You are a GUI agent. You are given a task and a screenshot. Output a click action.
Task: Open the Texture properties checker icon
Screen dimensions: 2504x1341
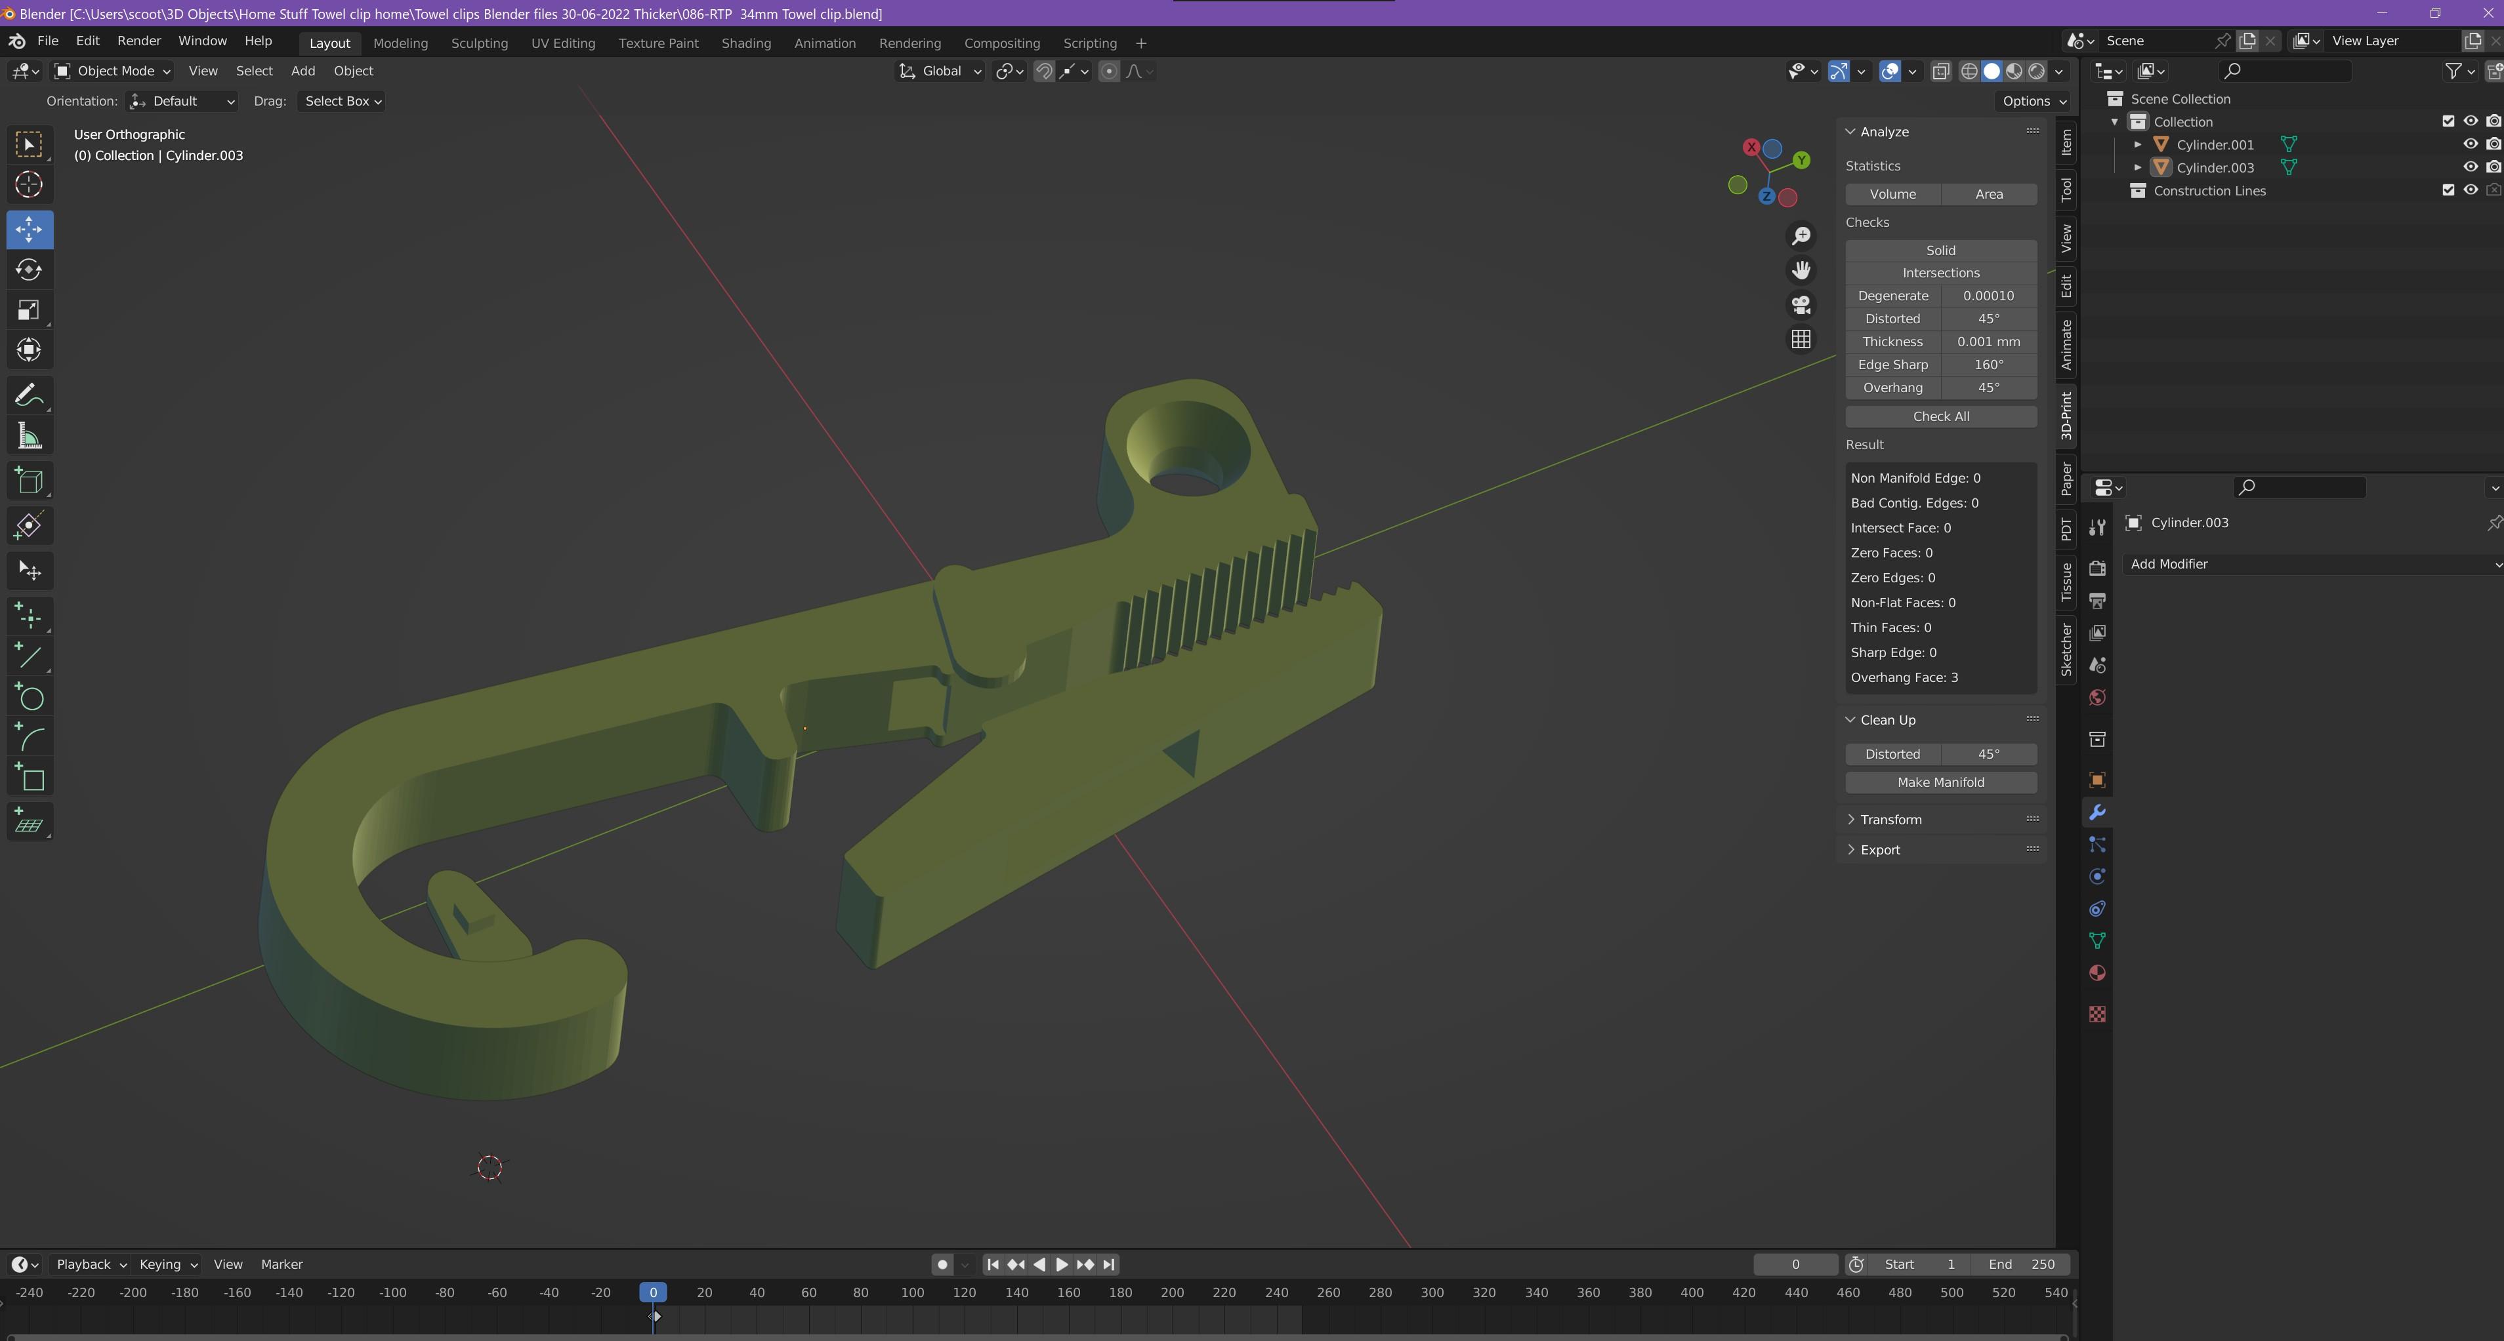(x=2098, y=1014)
